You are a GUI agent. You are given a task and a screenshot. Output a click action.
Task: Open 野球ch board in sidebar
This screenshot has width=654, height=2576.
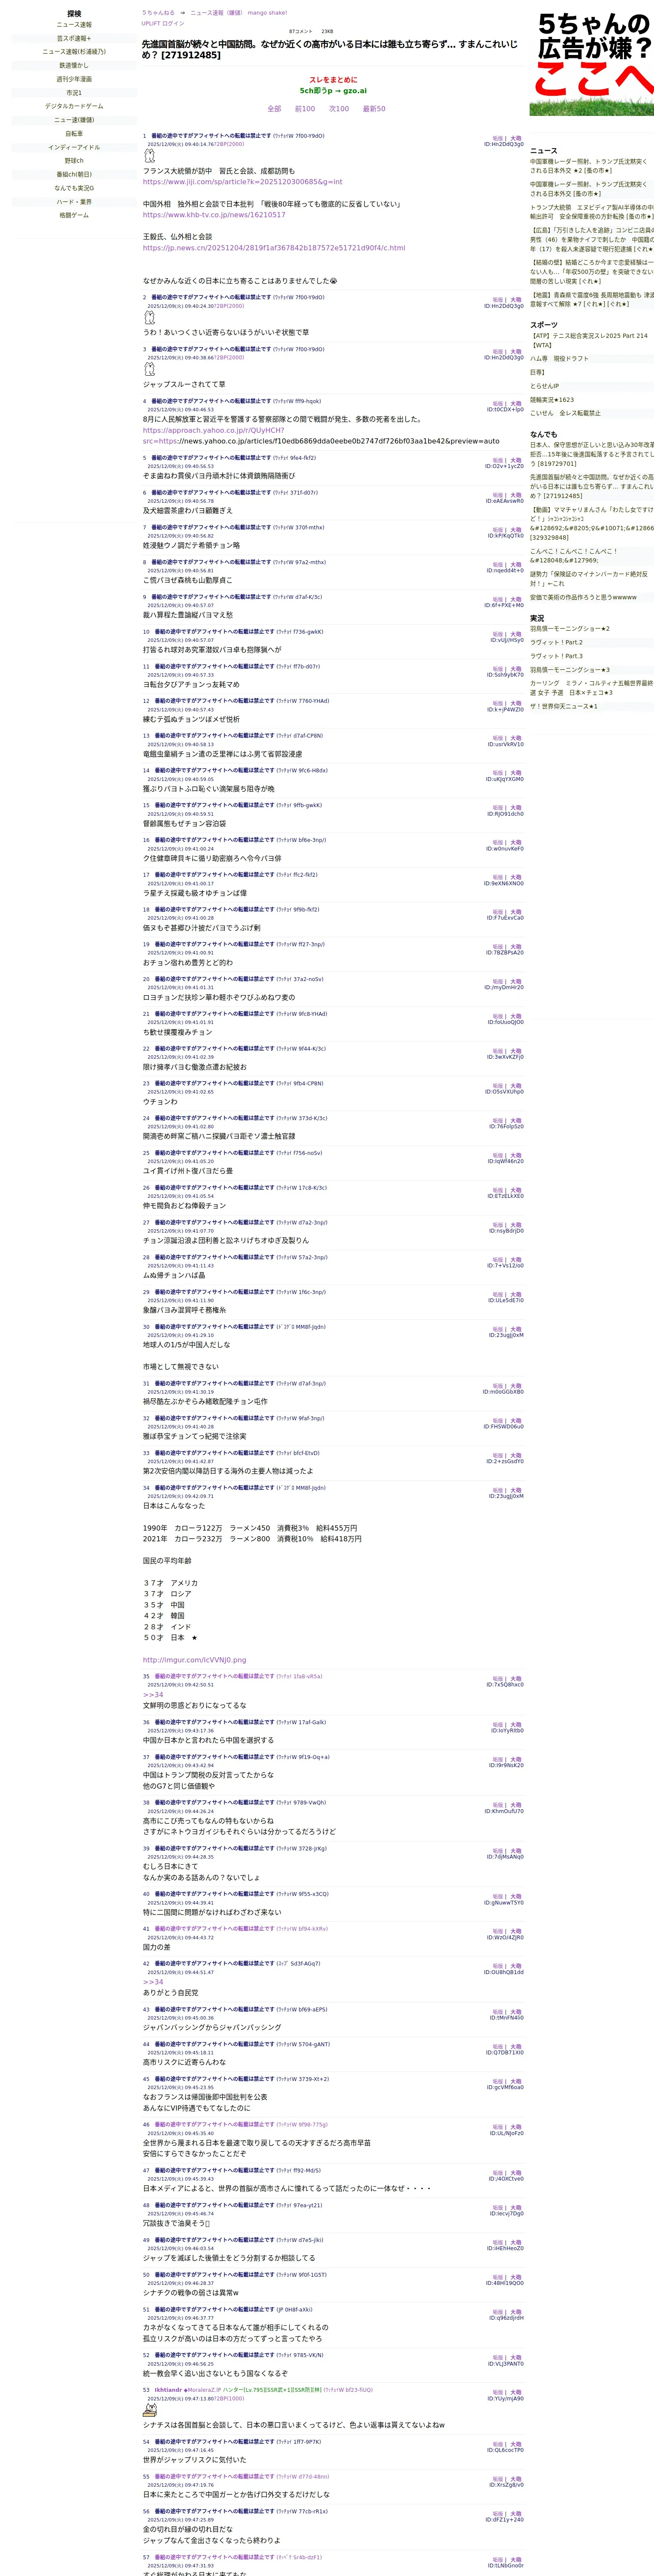click(x=74, y=161)
